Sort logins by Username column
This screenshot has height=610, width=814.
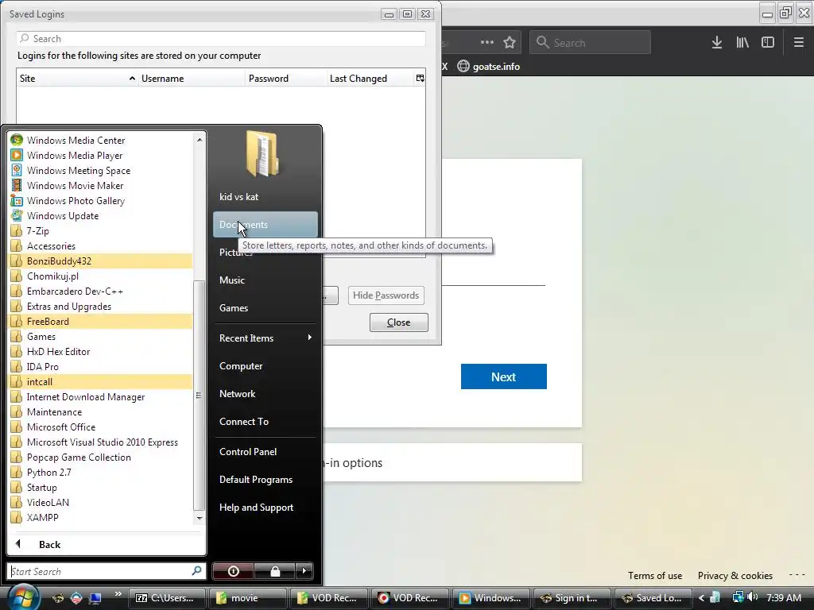[x=192, y=79]
